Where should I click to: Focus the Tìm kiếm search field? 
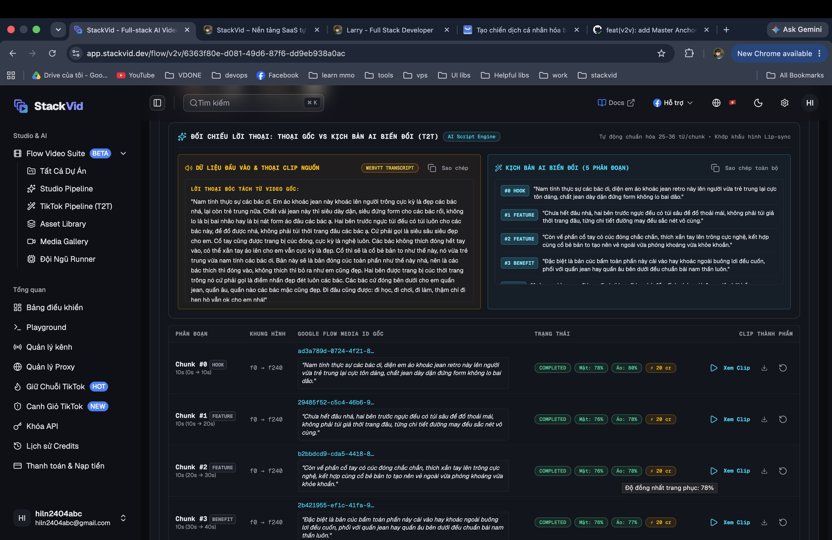(253, 103)
